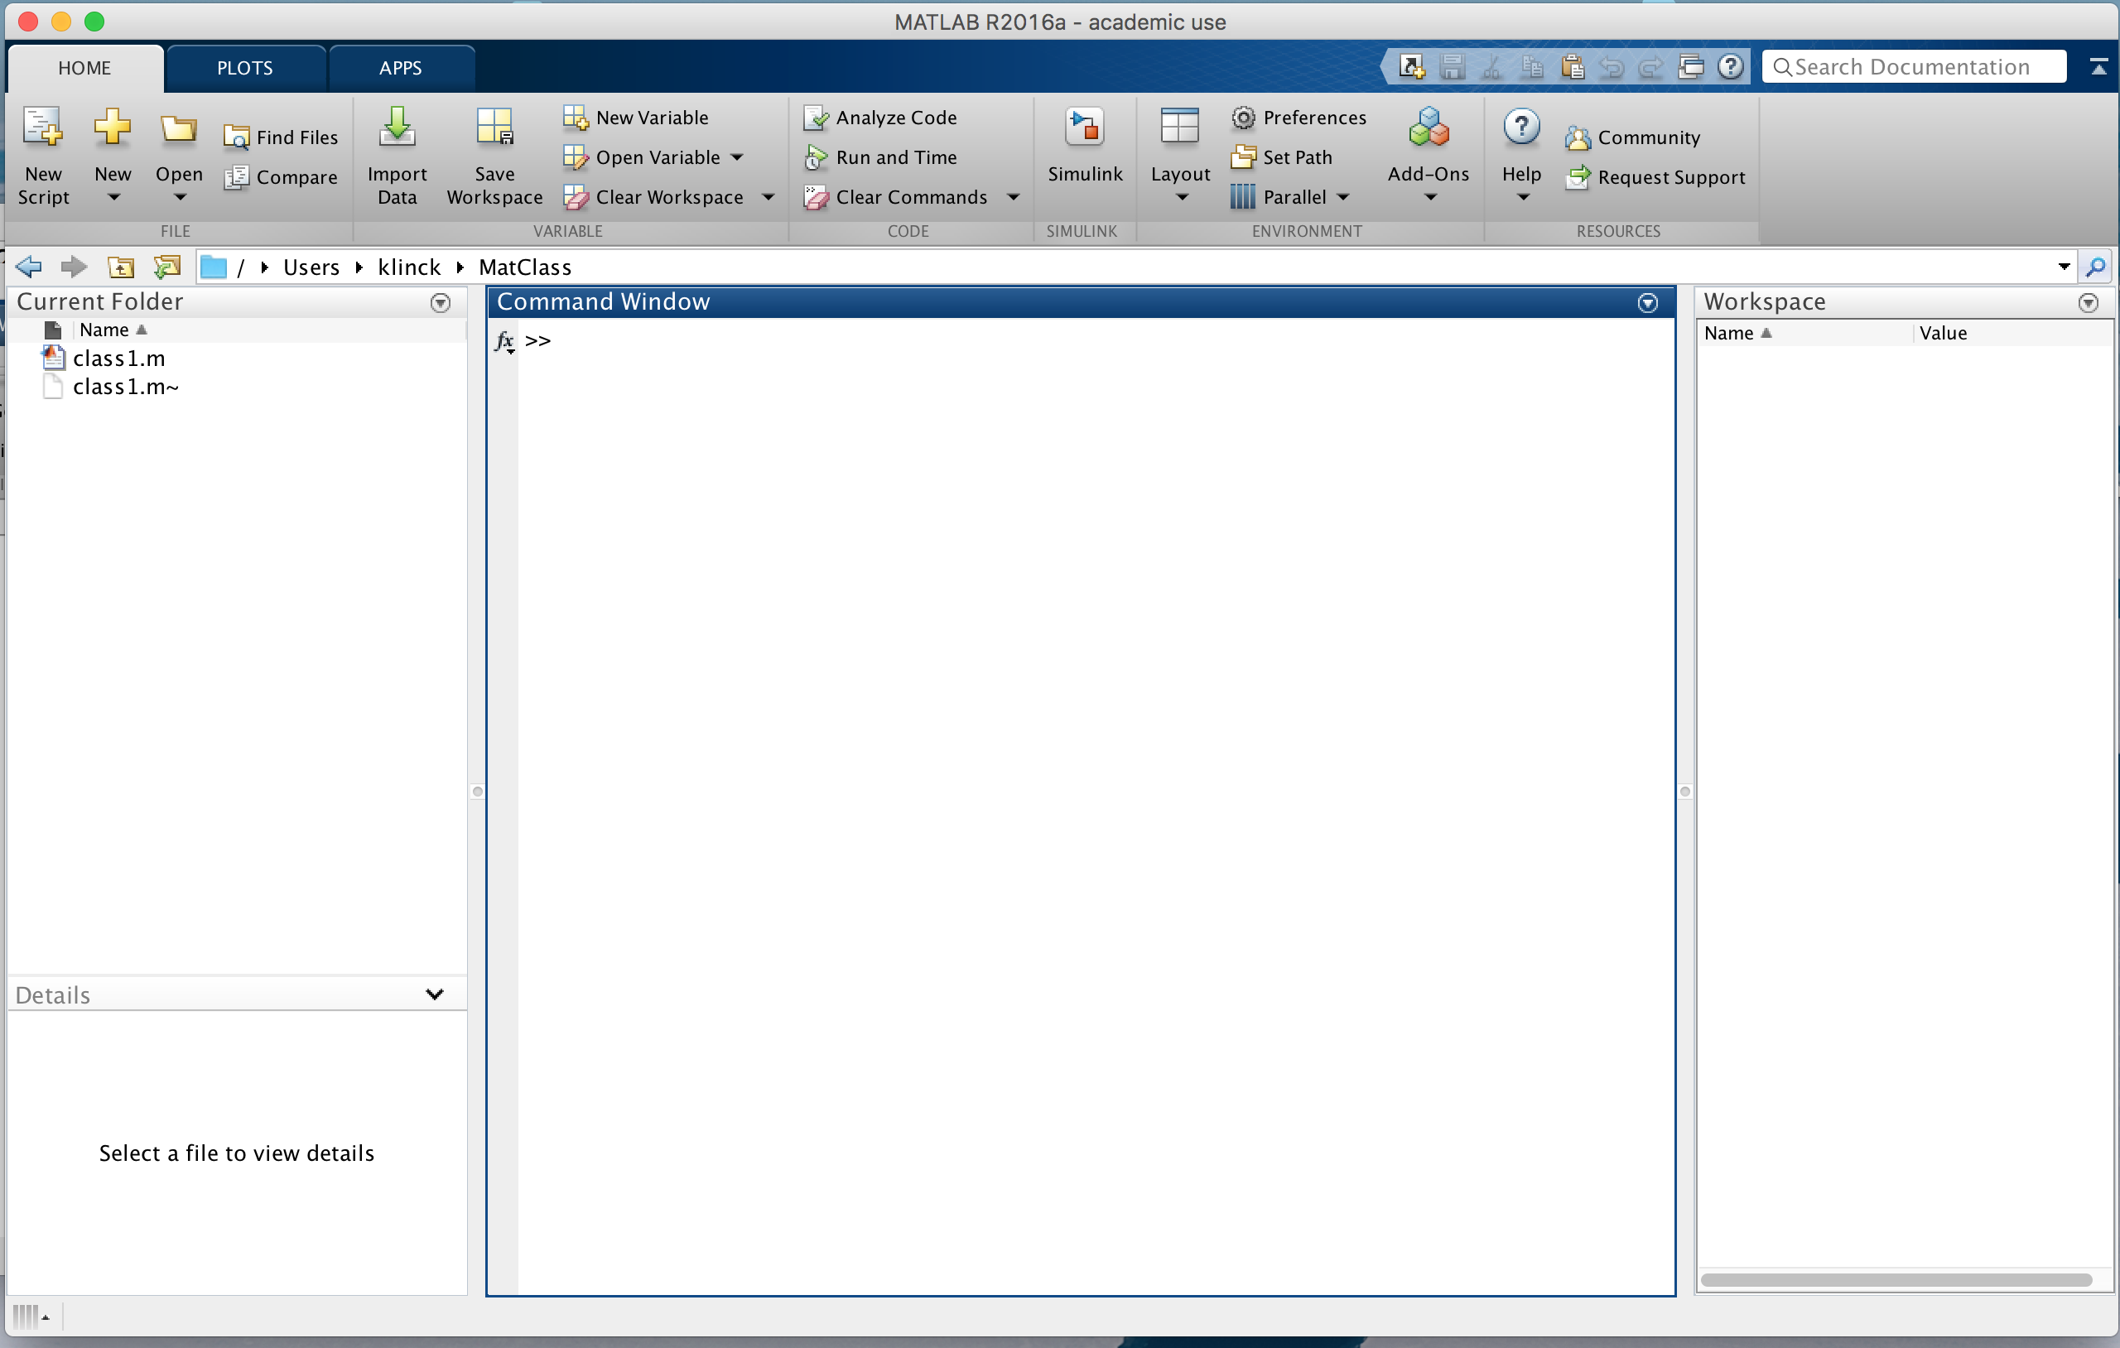
Task: Expand the New dropdown arrow
Action: [x=113, y=197]
